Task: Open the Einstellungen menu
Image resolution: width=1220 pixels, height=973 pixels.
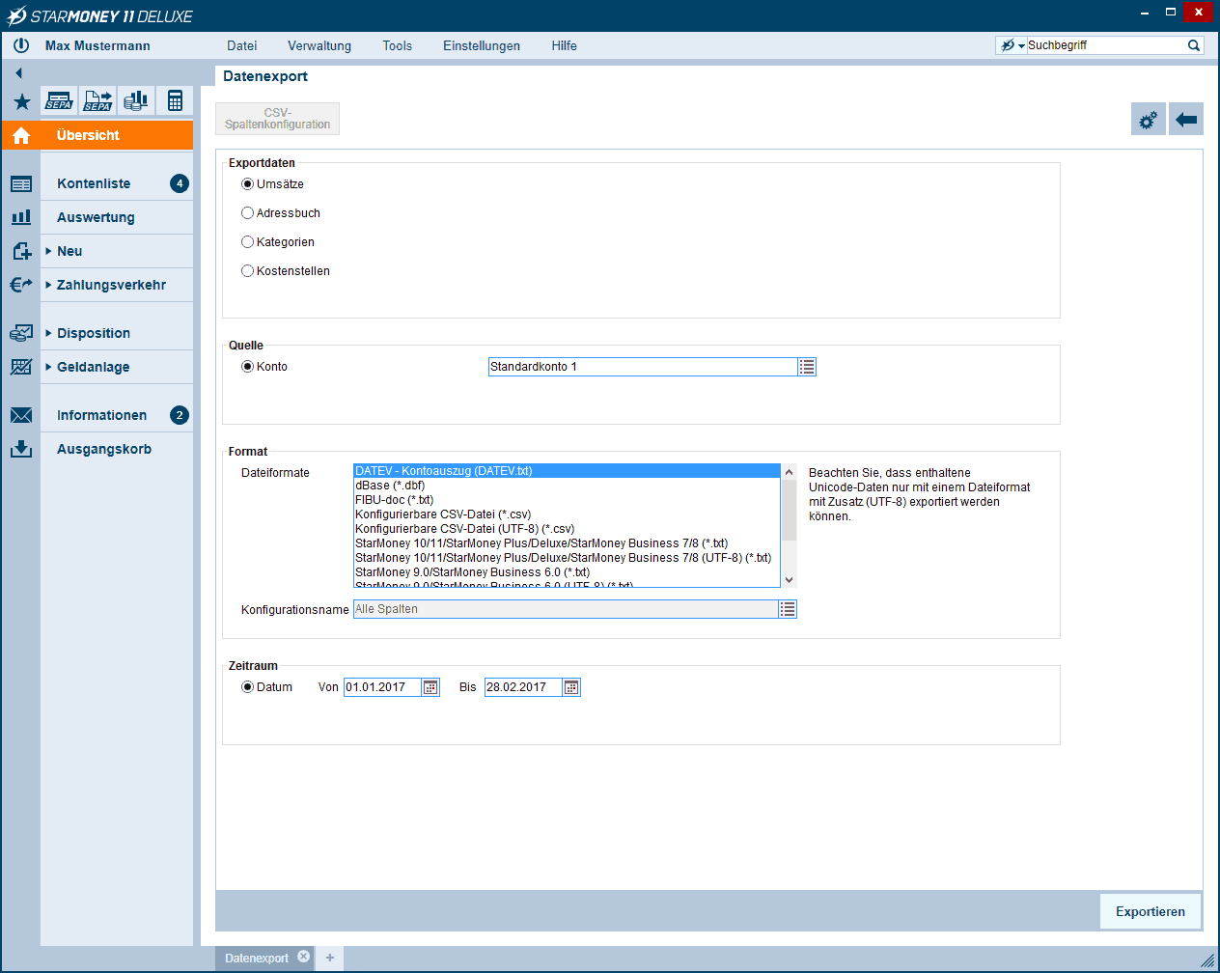Action: point(482,45)
